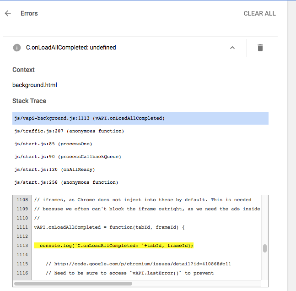296x291 pixels.
Task: Click the comment on line 1109
Action: (x=147, y=209)
